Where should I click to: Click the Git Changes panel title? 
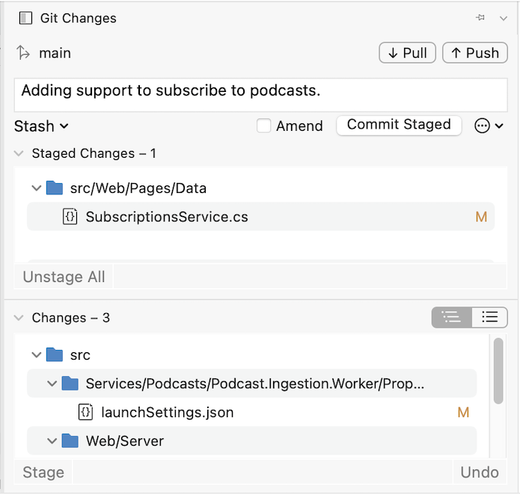[x=79, y=18]
